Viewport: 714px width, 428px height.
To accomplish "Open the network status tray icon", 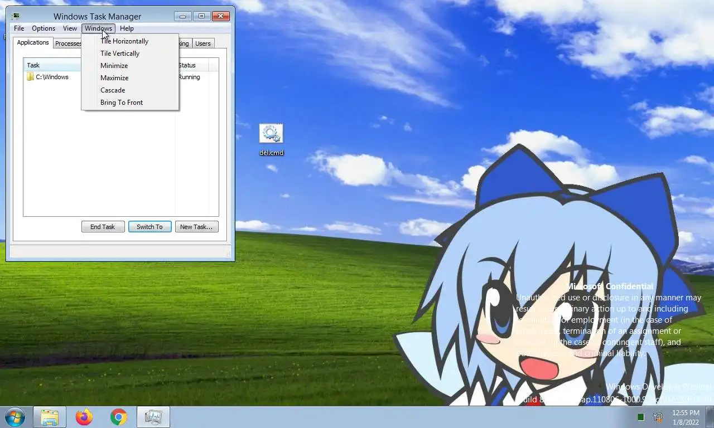I will pyautogui.click(x=658, y=417).
